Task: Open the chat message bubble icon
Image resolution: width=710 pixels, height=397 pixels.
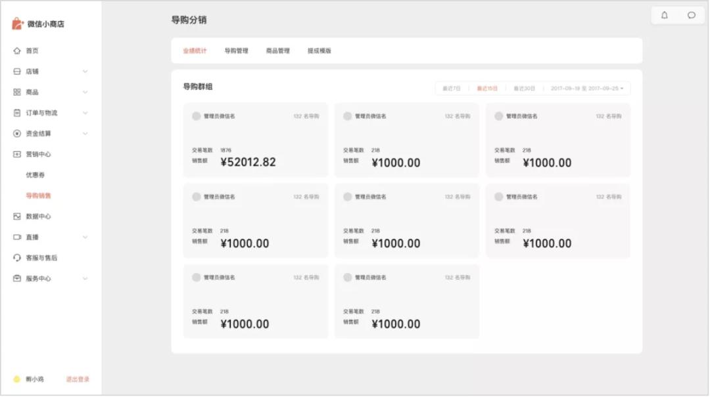Action: (x=692, y=15)
